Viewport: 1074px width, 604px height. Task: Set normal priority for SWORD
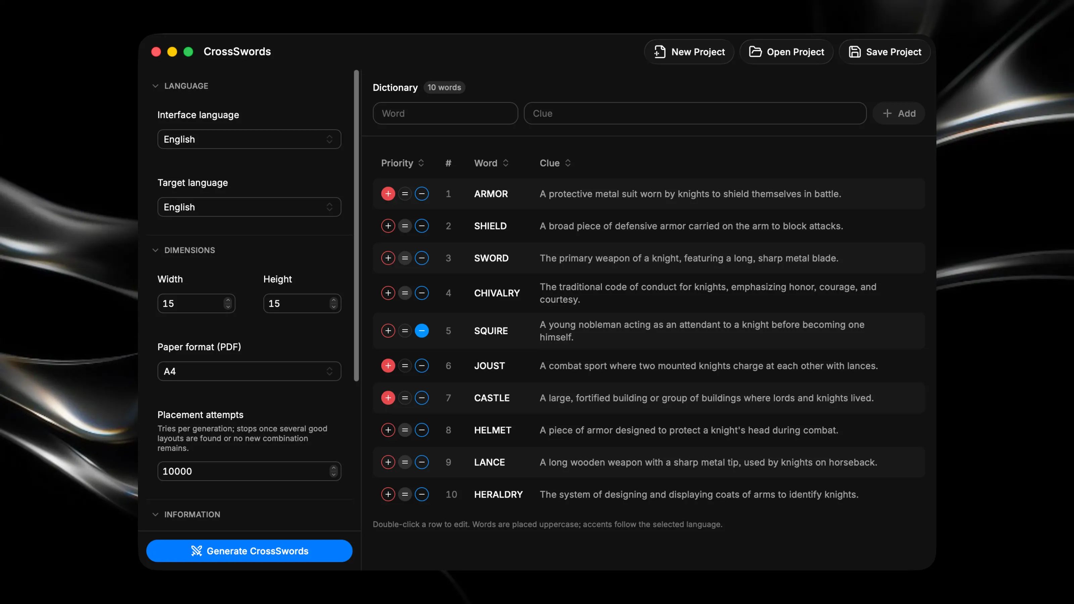(405, 258)
